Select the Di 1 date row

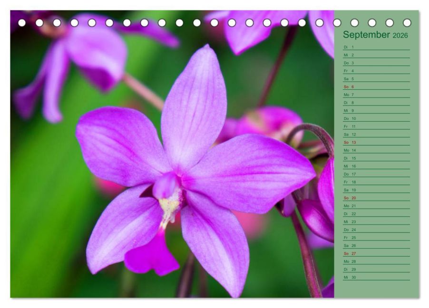click(x=377, y=48)
